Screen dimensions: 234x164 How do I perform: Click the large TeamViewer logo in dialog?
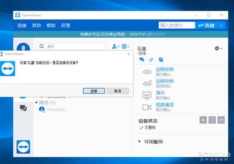[x=7, y=69]
